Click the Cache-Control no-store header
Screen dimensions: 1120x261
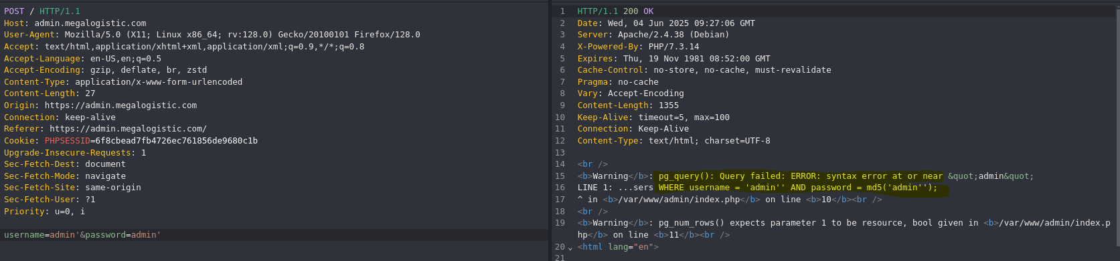pos(704,70)
